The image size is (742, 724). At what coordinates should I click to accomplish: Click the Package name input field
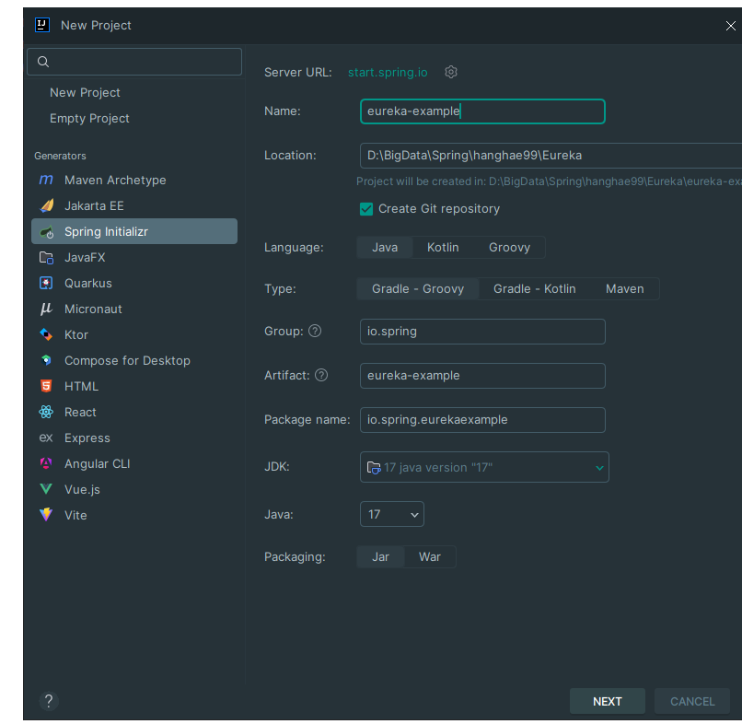[482, 420]
